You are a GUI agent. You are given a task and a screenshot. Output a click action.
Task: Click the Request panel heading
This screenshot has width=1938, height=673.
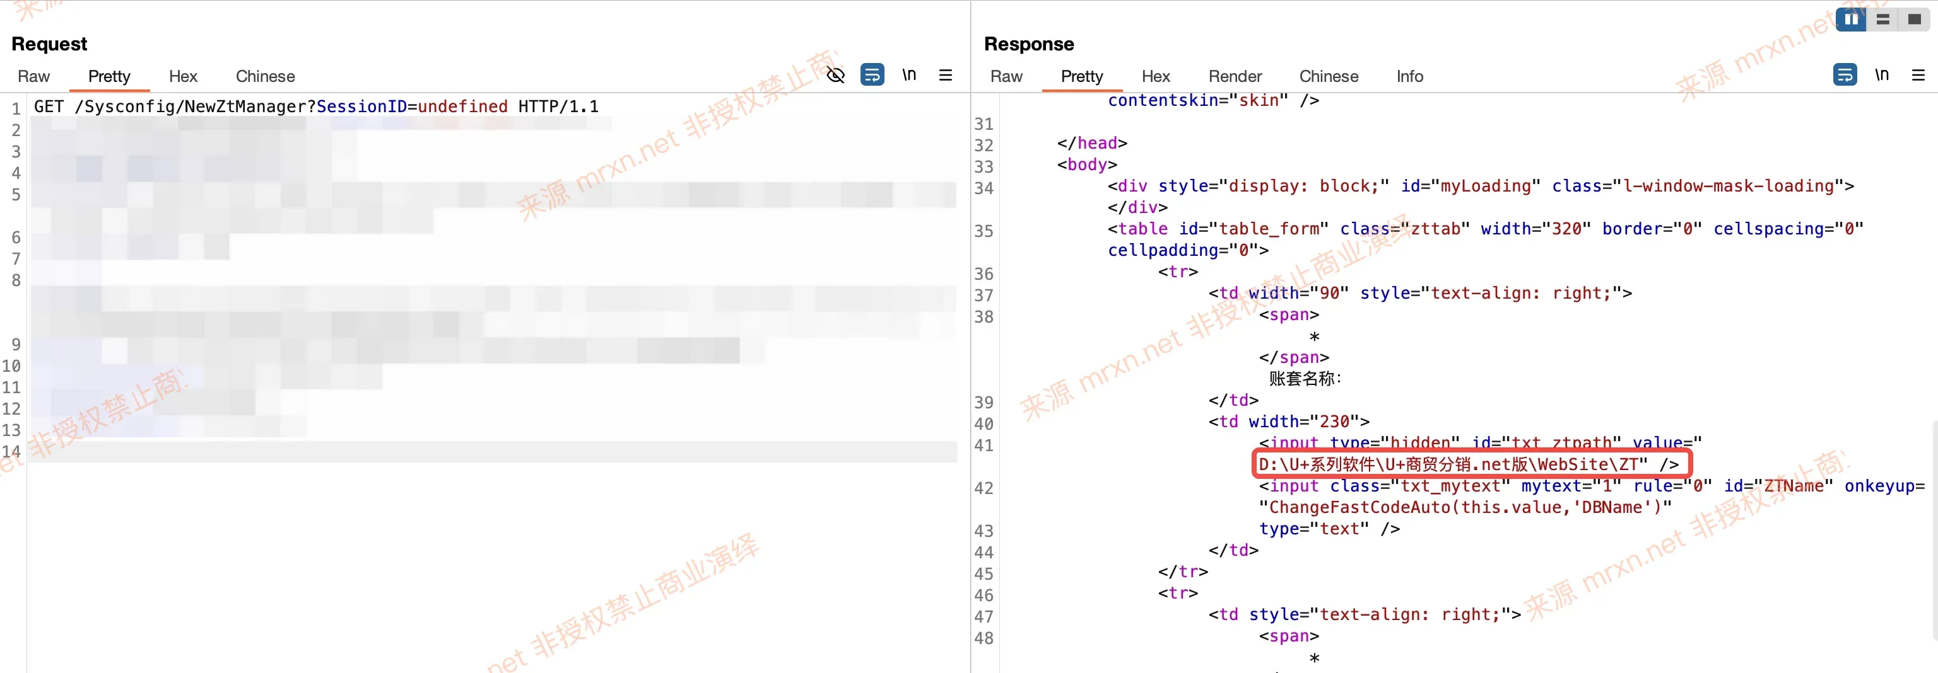(x=50, y=43)
